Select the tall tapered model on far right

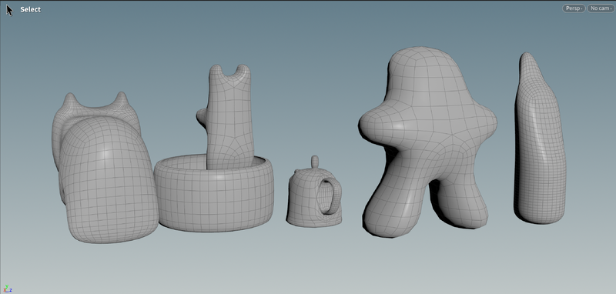pyautogui.click(x=541, y=142)
